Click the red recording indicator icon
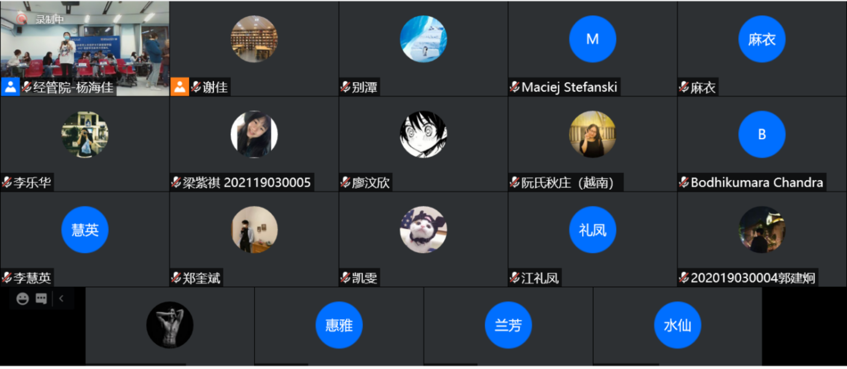This screenshot has height=369, width=847. point(21,19)
